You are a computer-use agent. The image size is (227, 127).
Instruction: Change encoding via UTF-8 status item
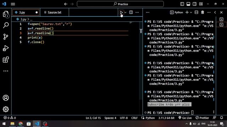click(x=124, y=118)
